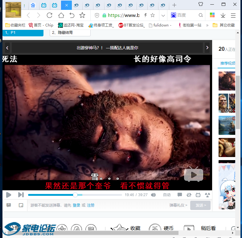This screenshot has width=242, height=238.
Task: Open the boat on lake thumbnail
Action: (227, 125)
